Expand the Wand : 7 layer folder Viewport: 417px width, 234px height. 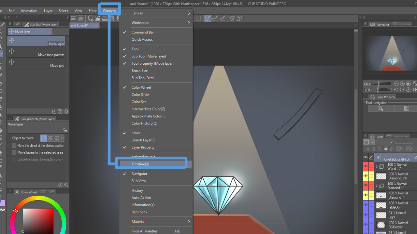pos(377,167)
